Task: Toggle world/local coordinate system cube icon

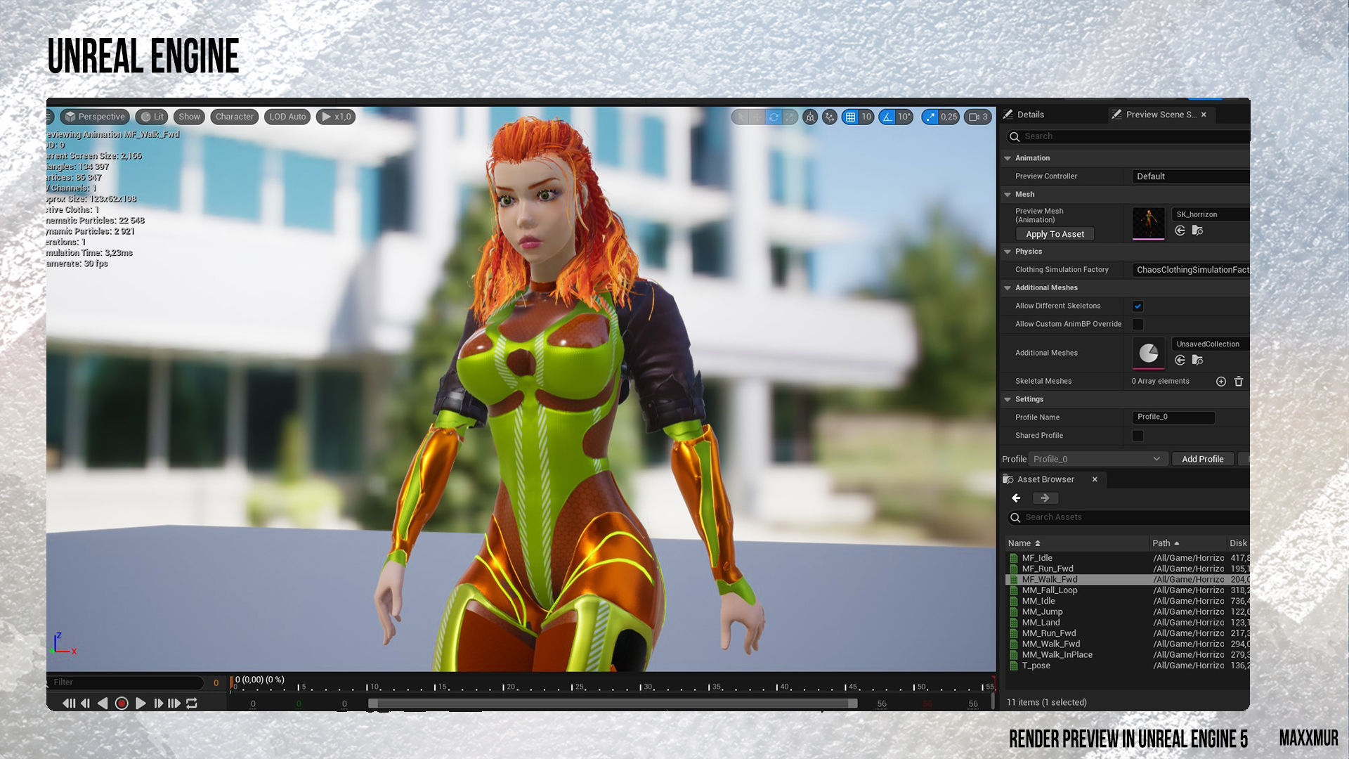Action: (810, 117)
